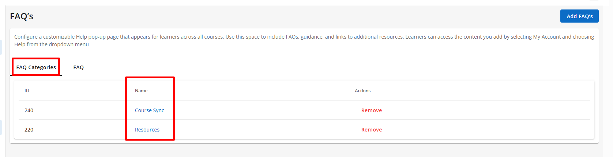The width and height of the screenshot is (613, 157).
Task: Click the partially visible control at top-right edge
Action: [x=594, y=1]
